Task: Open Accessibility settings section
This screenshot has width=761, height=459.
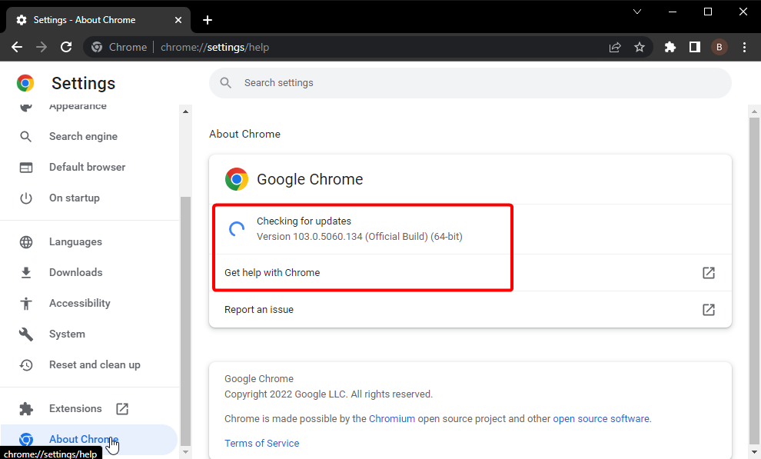Action: [79, 303]
